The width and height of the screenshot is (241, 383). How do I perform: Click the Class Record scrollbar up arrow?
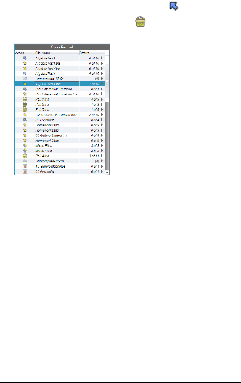click(107, 58)
